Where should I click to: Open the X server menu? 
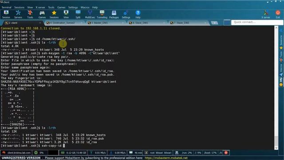(40, 8)
